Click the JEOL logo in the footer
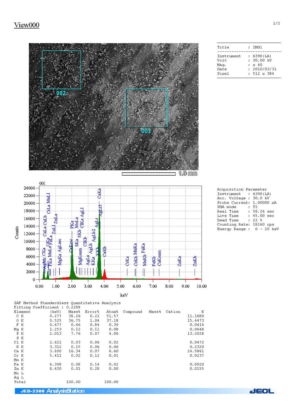The height and width of the screenshot is (416, 294). click(262, 391)
